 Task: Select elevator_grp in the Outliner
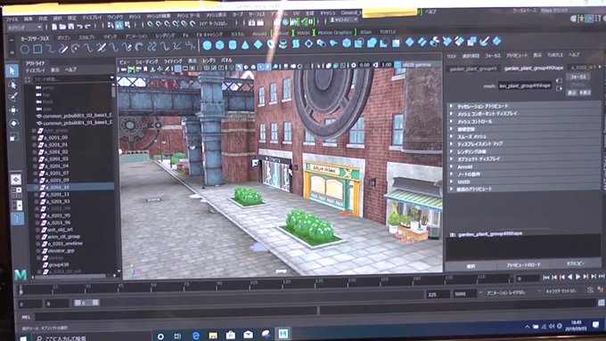[x=61, y=251]
